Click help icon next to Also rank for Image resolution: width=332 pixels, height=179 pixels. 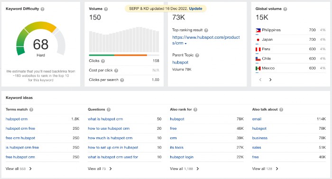point(195,109)
